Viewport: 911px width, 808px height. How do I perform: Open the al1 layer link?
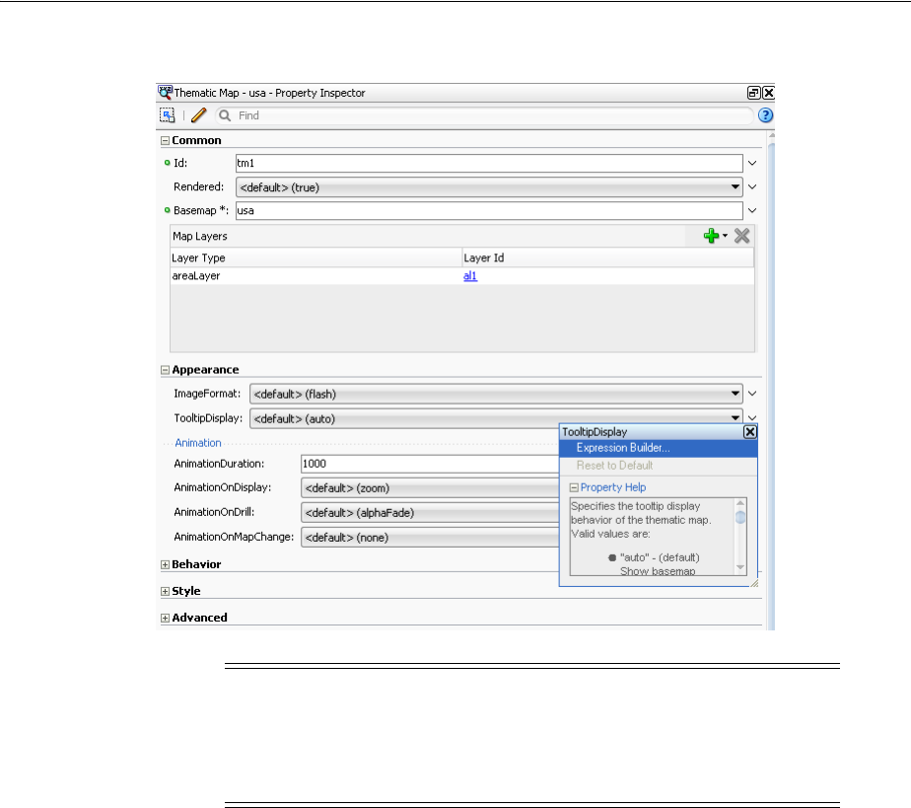tap(470, 276)
